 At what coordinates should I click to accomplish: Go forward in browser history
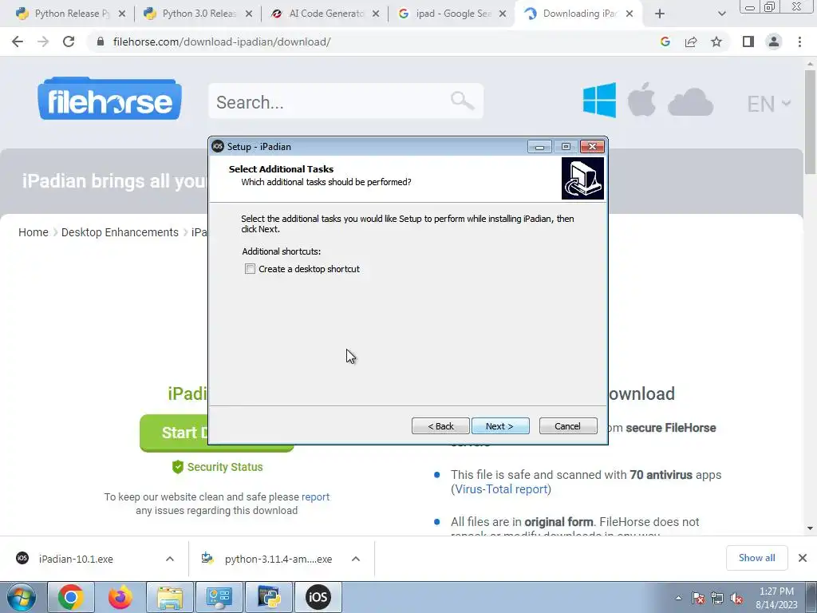pos(43,42)
